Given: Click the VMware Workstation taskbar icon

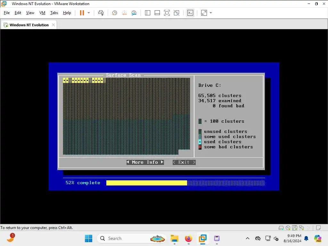Looking at the screenshot, I should 202,238.
